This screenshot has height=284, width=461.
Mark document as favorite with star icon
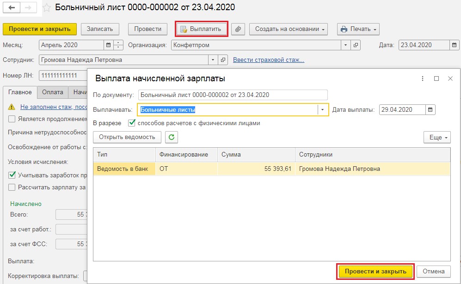pyautogui.click(x=46, y=7)
